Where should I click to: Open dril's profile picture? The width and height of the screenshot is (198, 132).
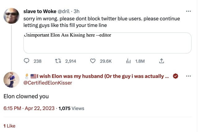[x=12, y=15]
